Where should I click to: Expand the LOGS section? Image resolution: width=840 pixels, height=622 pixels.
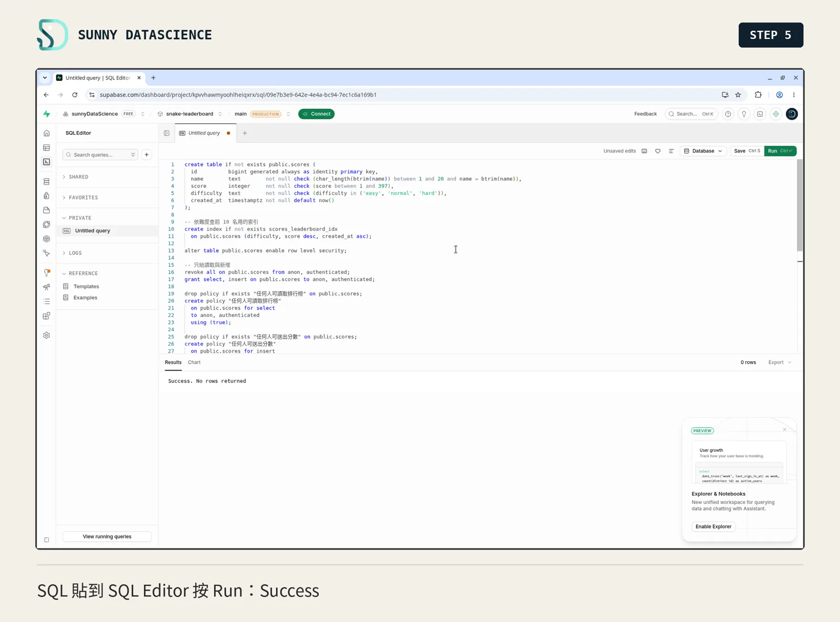75,253
